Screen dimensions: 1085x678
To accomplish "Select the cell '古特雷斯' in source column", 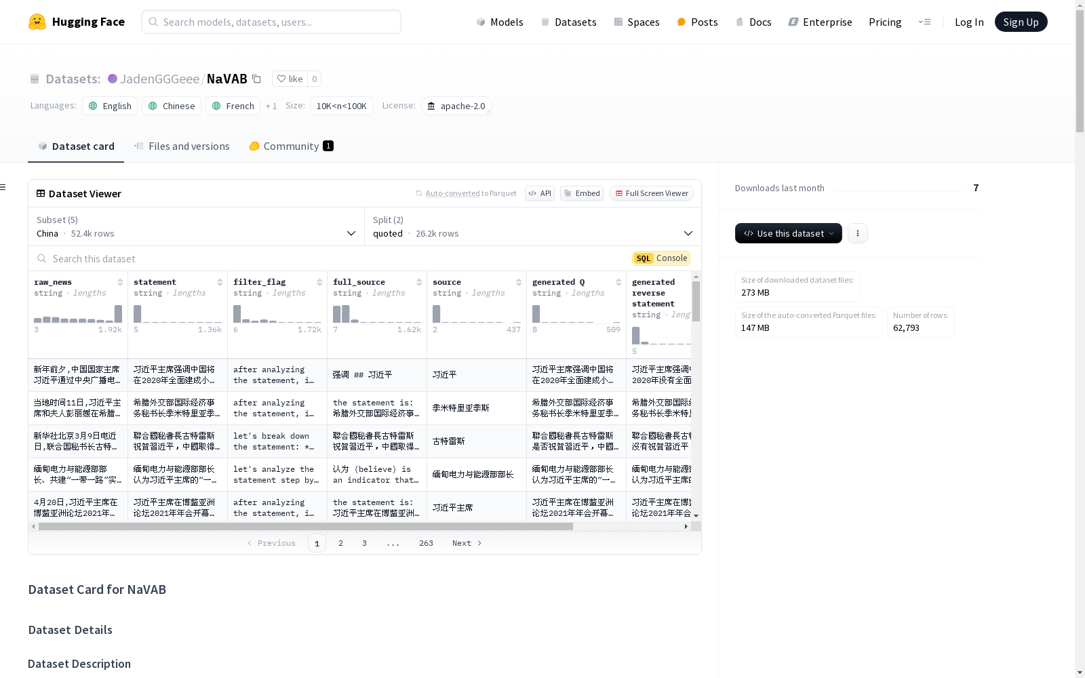I will tap(477, 441).
